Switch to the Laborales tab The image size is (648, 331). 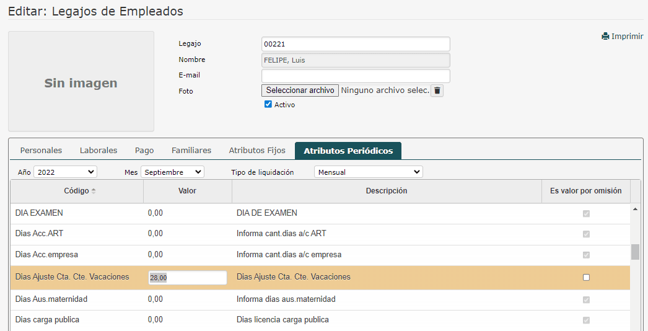[x=99, y=151]
